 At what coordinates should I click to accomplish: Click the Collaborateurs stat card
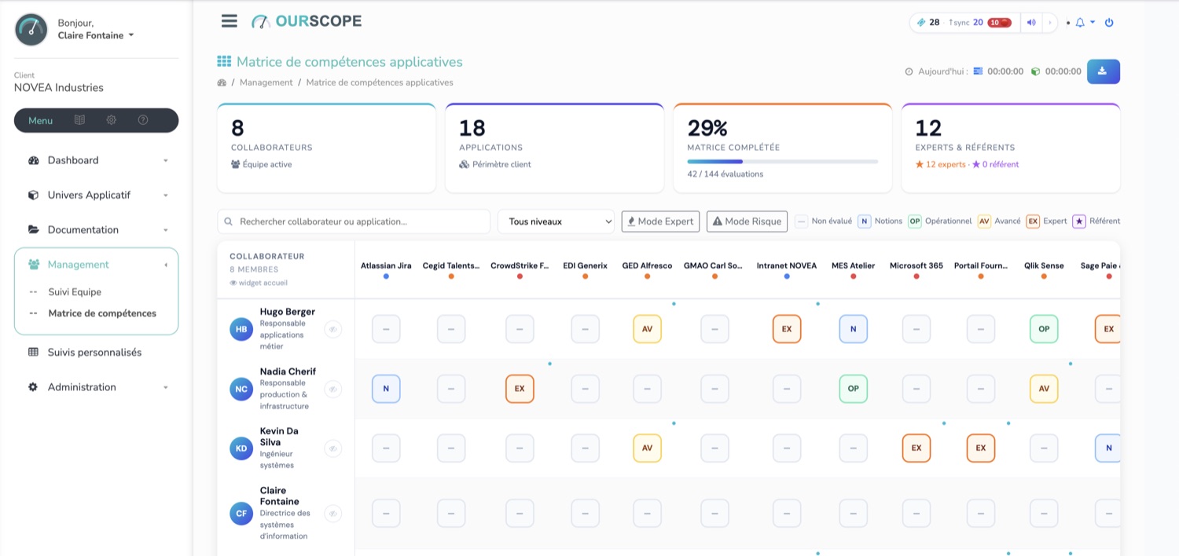[x=326, y=148]
